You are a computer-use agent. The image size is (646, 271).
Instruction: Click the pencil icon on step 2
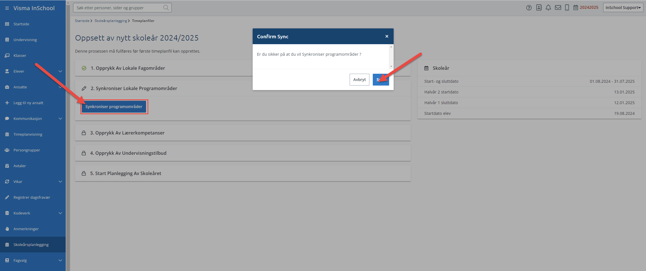(x=84, y=88)
